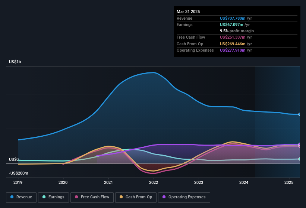Click the 2022 x-axis label
Screen dimensions: 306x208
[x=154, y=182]
